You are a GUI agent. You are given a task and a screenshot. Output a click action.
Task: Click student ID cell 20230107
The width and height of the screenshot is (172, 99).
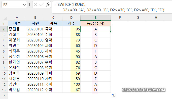35,62
